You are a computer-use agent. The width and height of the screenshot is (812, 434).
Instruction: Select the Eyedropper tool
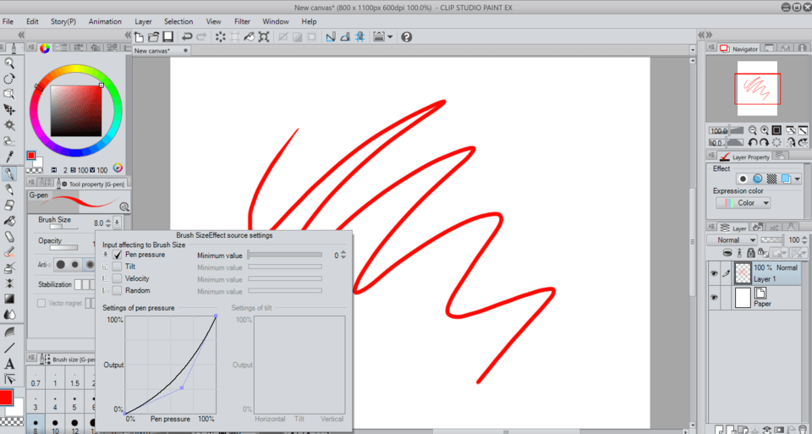click(9, 157)
